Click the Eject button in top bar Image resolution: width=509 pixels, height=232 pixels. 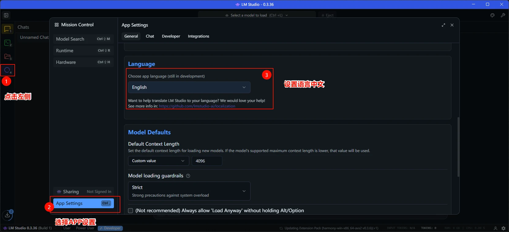point(327,15)
